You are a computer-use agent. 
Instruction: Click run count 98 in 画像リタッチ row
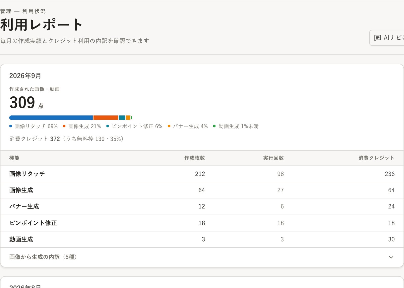[281, 174]
